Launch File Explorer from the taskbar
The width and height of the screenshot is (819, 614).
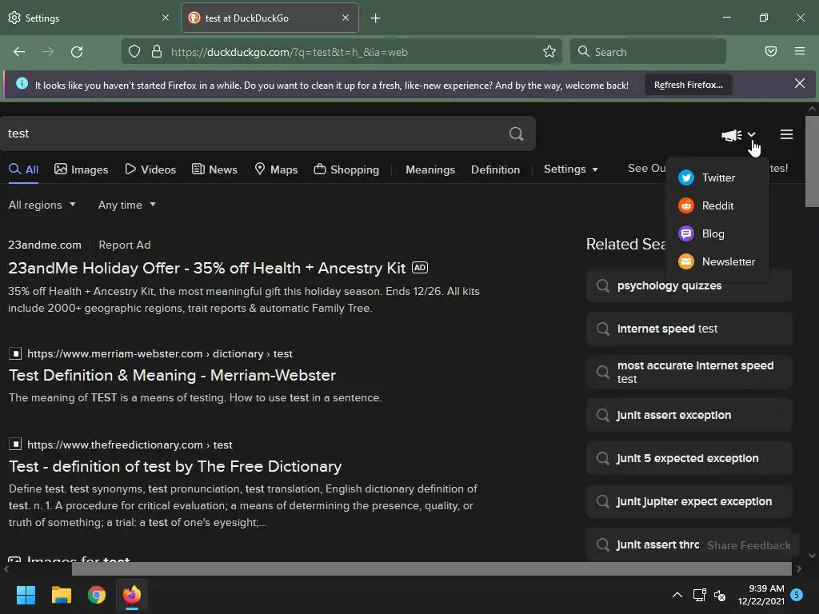(61, 595)
